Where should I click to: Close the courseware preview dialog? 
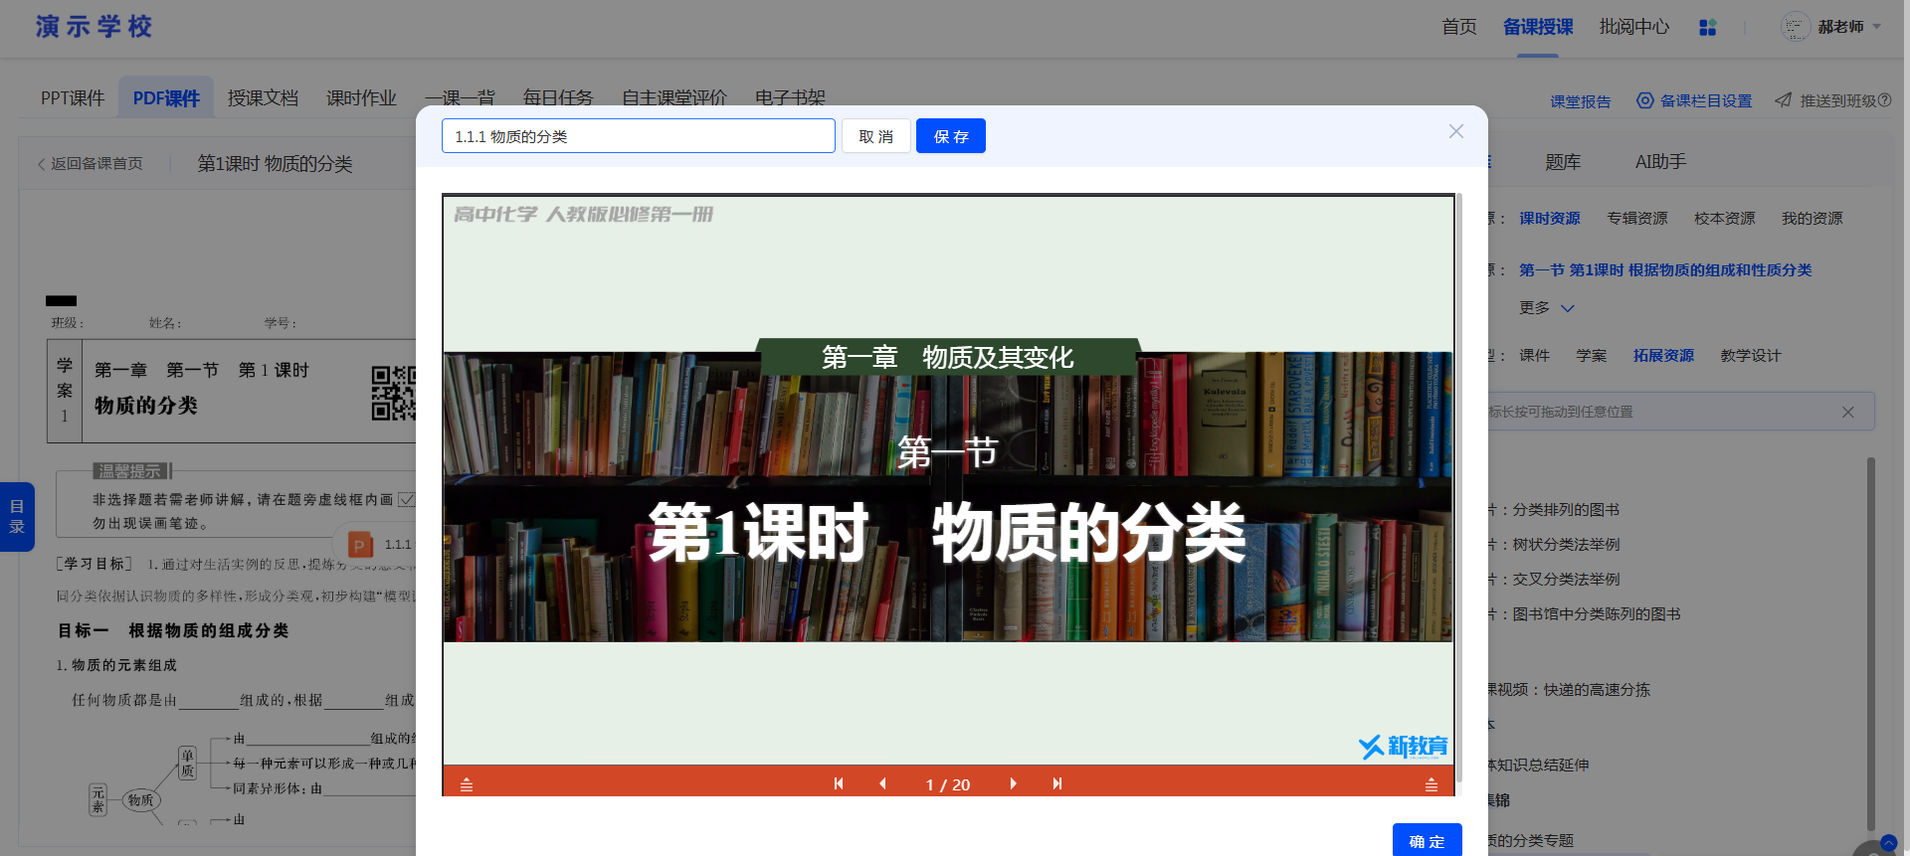point(1456,131)
